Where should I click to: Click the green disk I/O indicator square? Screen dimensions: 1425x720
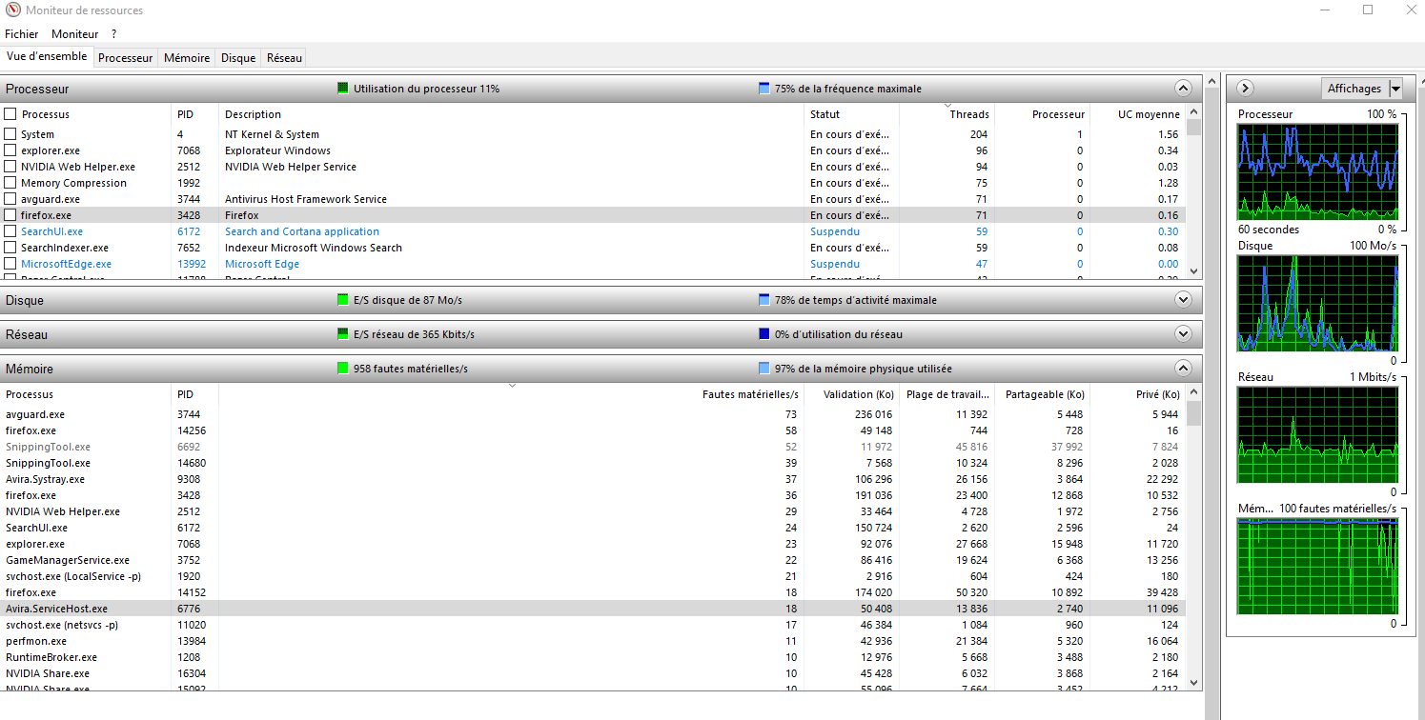pyautogui.click(x=343, y=300)
